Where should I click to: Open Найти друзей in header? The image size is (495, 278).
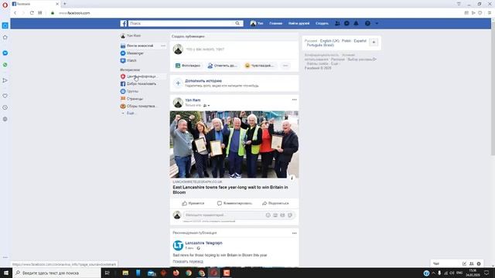point(299,23)
